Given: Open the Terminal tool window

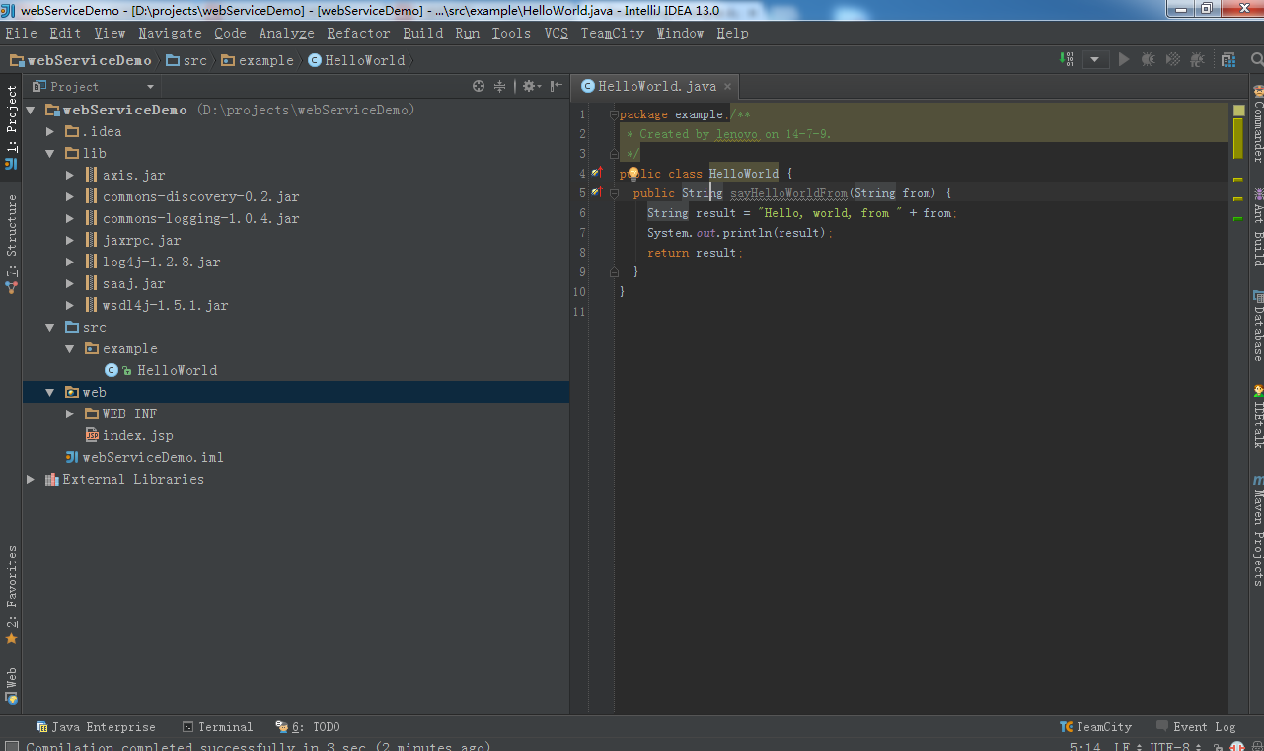Looking at the screenshot, I should (x=217, y=727).
